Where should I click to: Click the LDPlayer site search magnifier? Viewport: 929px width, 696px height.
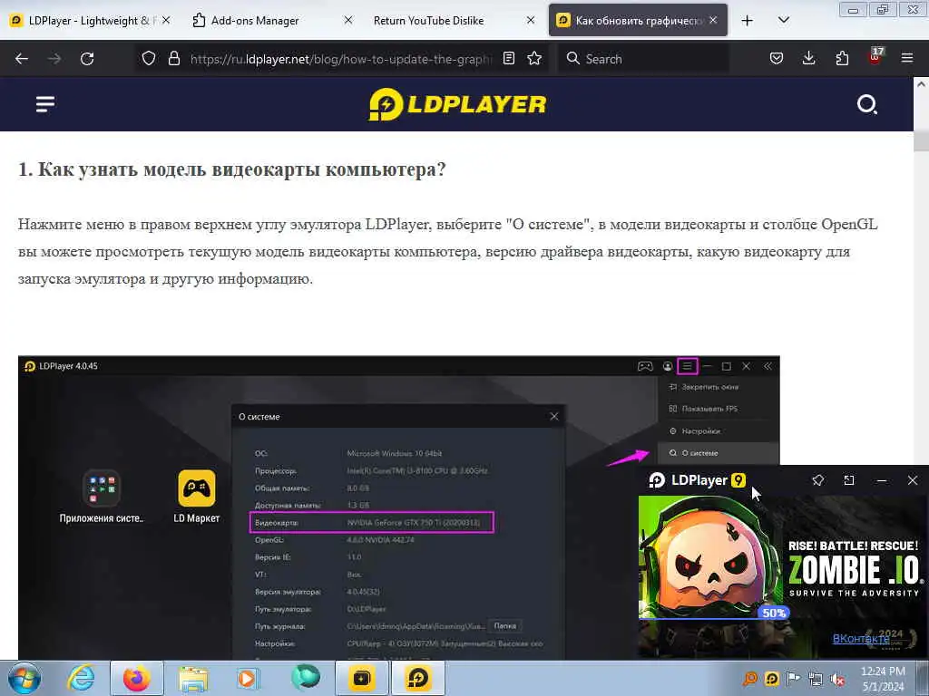866,104
